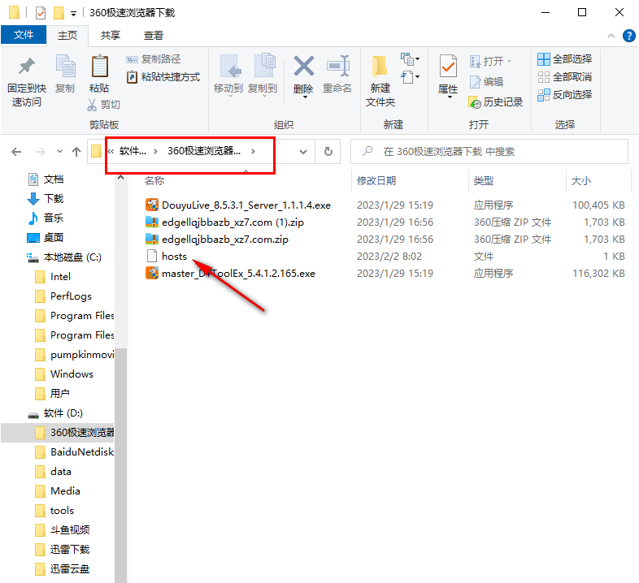Sort by 类型 column header

coord(484,181)
